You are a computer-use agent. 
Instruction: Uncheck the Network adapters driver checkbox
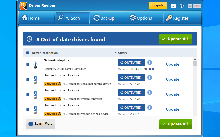tap(28, 65)
